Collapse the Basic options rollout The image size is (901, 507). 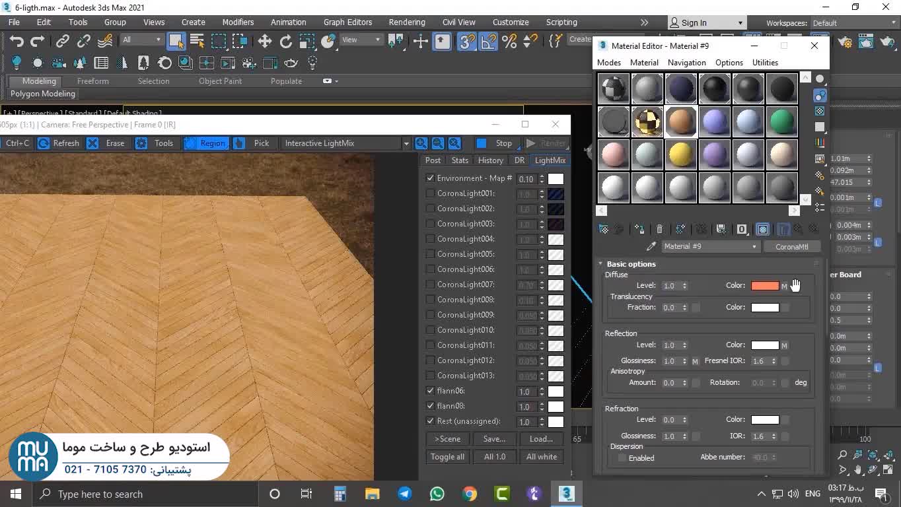point(631,264)
